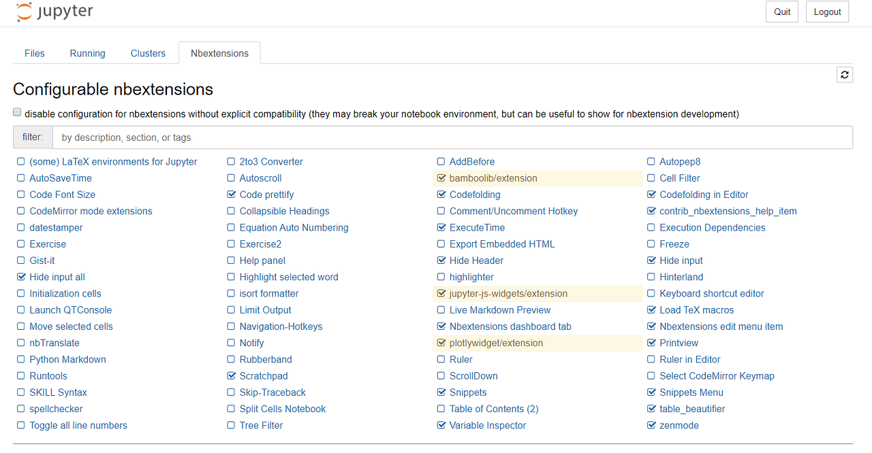Disable the Code prettify extension
Screen dimensions: 872x453
click(x=231, y=195)
